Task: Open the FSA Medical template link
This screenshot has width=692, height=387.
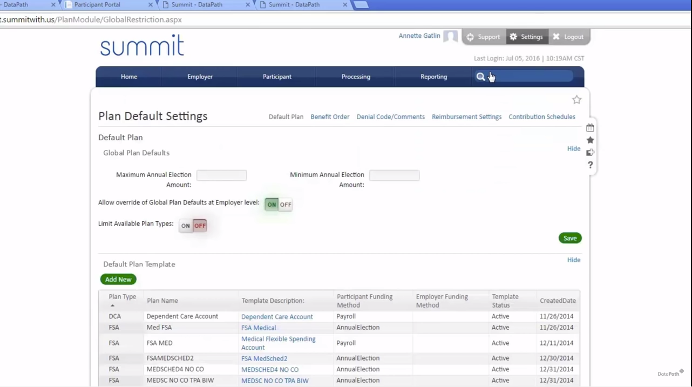Action: pos(259,328)
